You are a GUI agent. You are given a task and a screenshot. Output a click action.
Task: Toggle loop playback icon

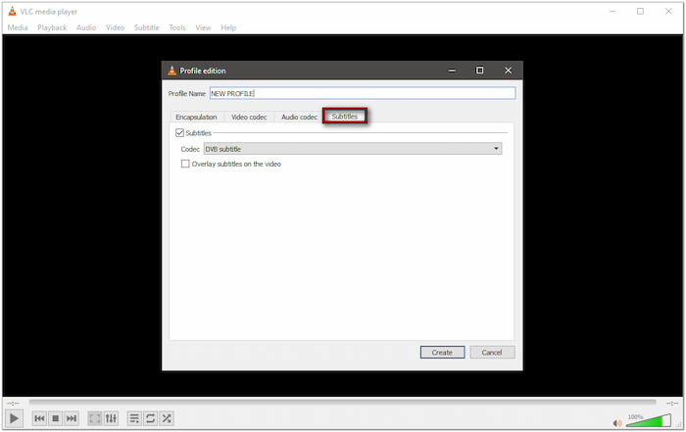[150, 418]
